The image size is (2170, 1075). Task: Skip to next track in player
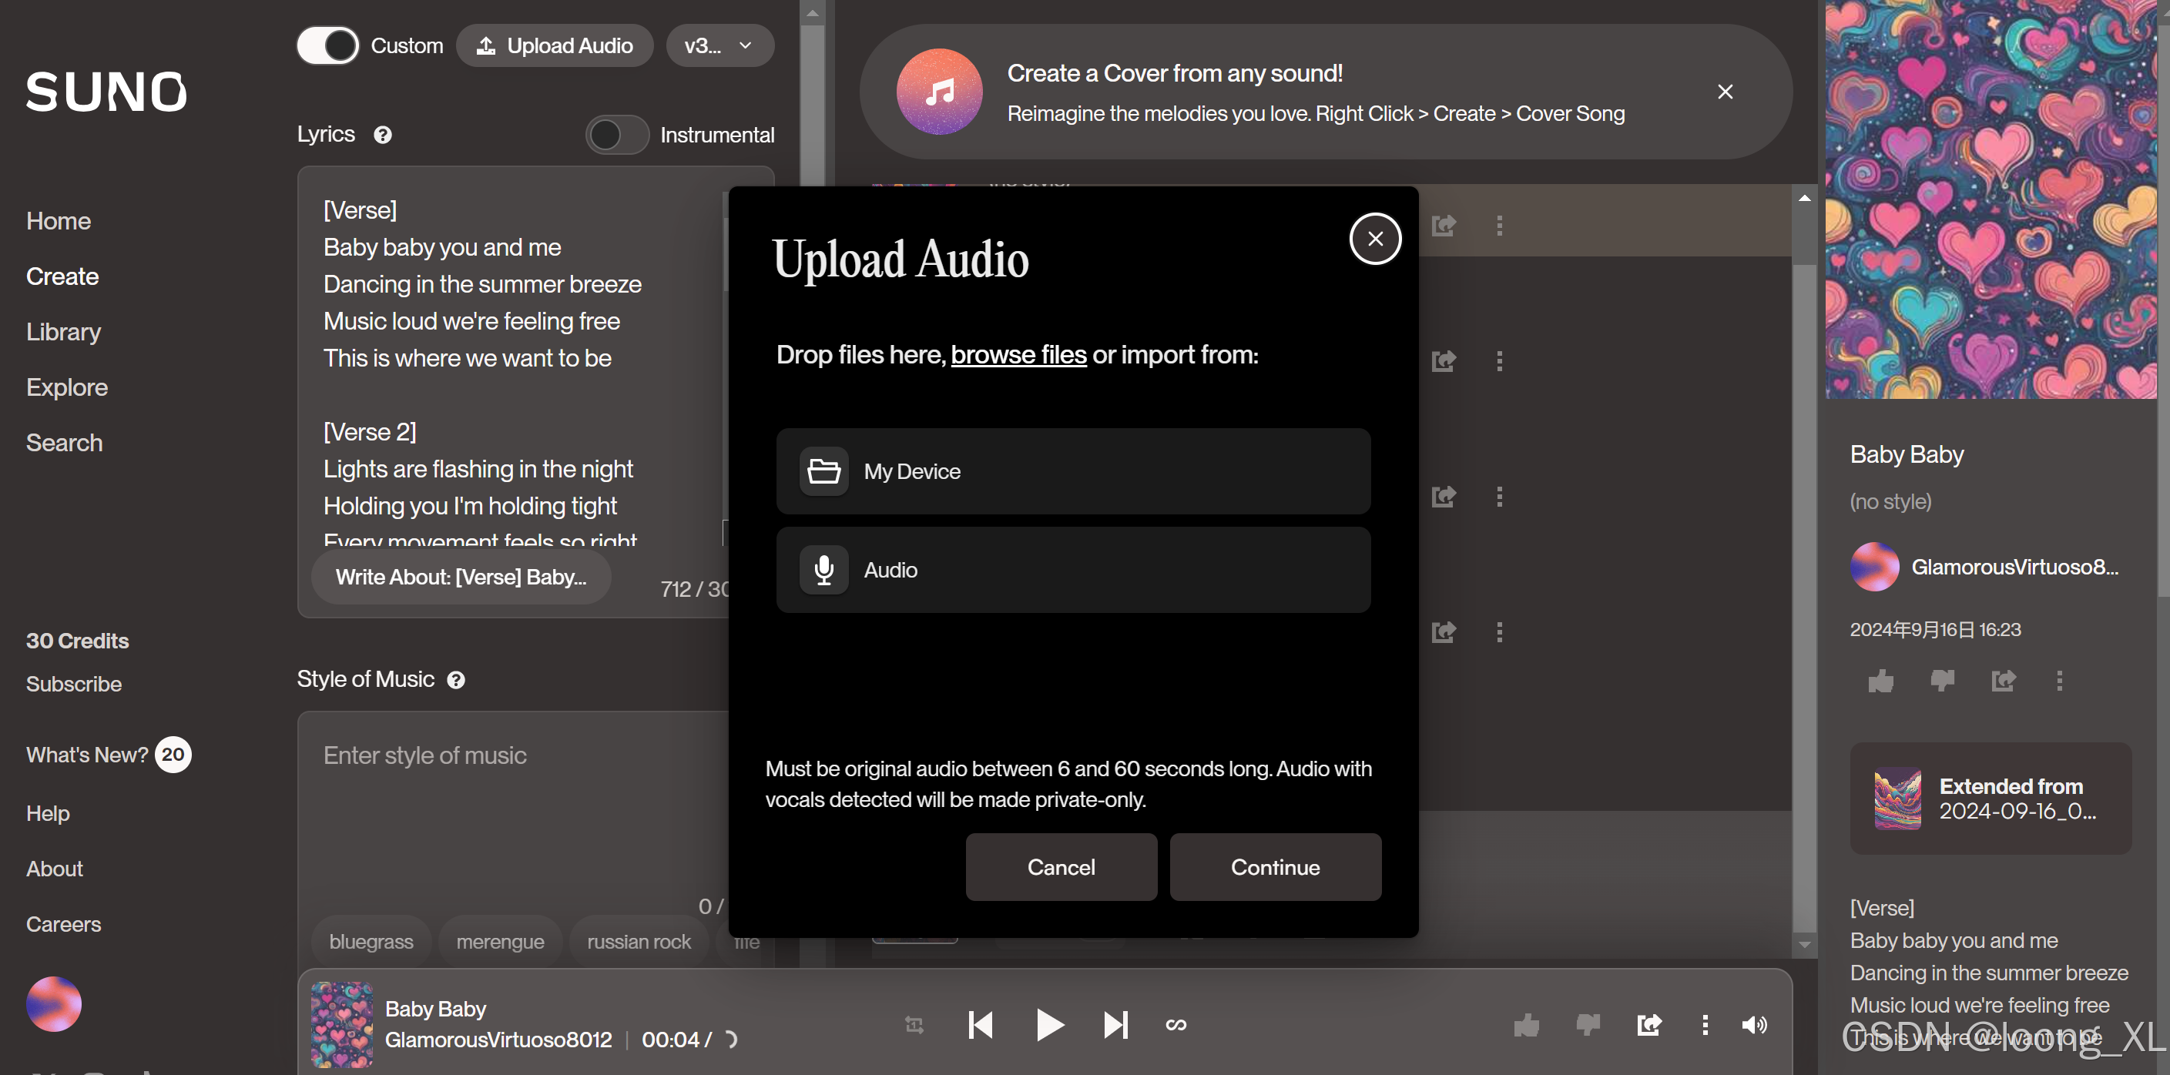pos(1115,1024)
